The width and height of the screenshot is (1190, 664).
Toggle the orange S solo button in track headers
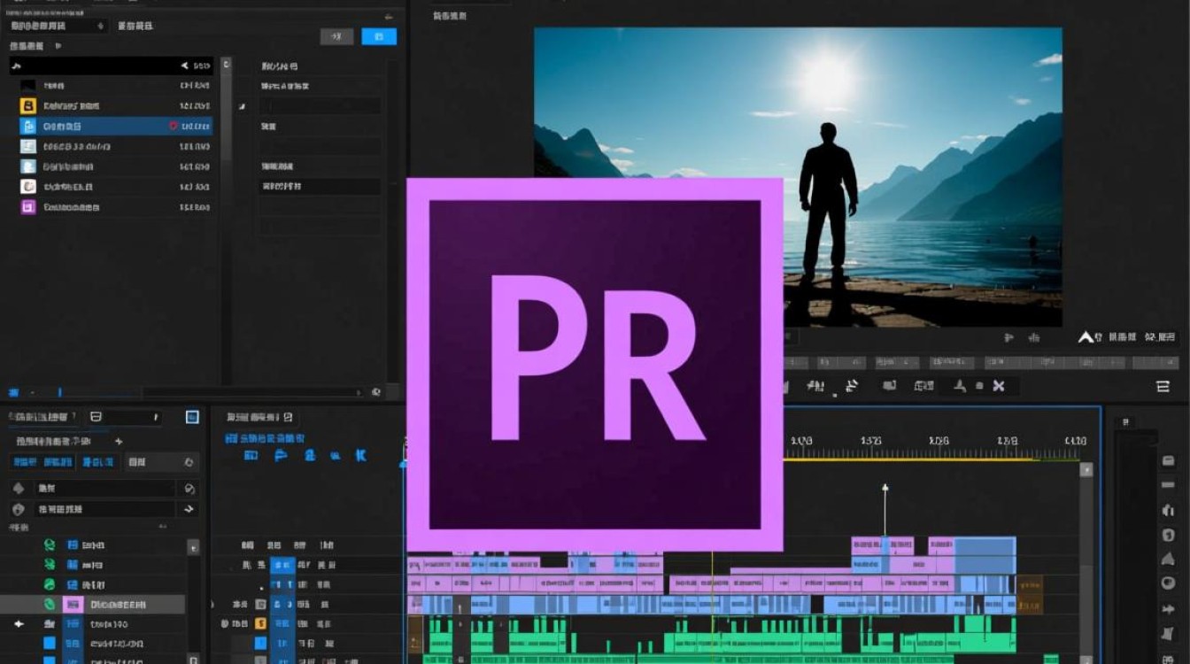(260, 623)
